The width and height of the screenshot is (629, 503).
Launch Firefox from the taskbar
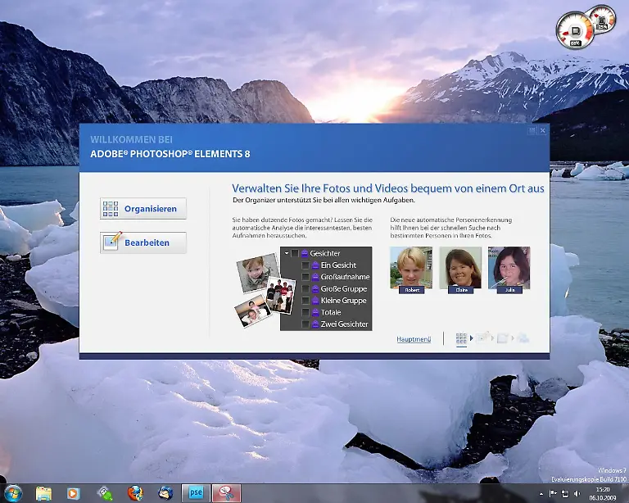pos(135,492)
